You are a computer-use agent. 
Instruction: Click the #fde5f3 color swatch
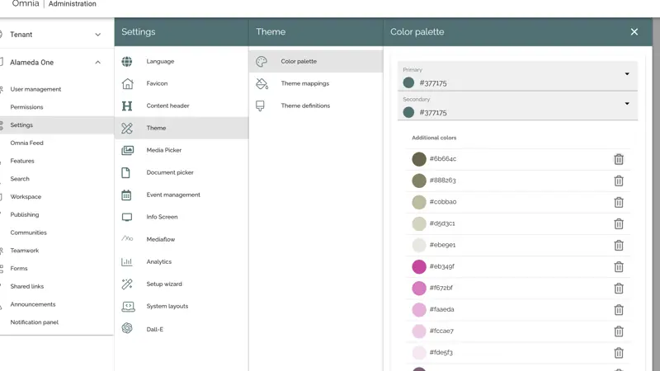(x=419, y=353)
